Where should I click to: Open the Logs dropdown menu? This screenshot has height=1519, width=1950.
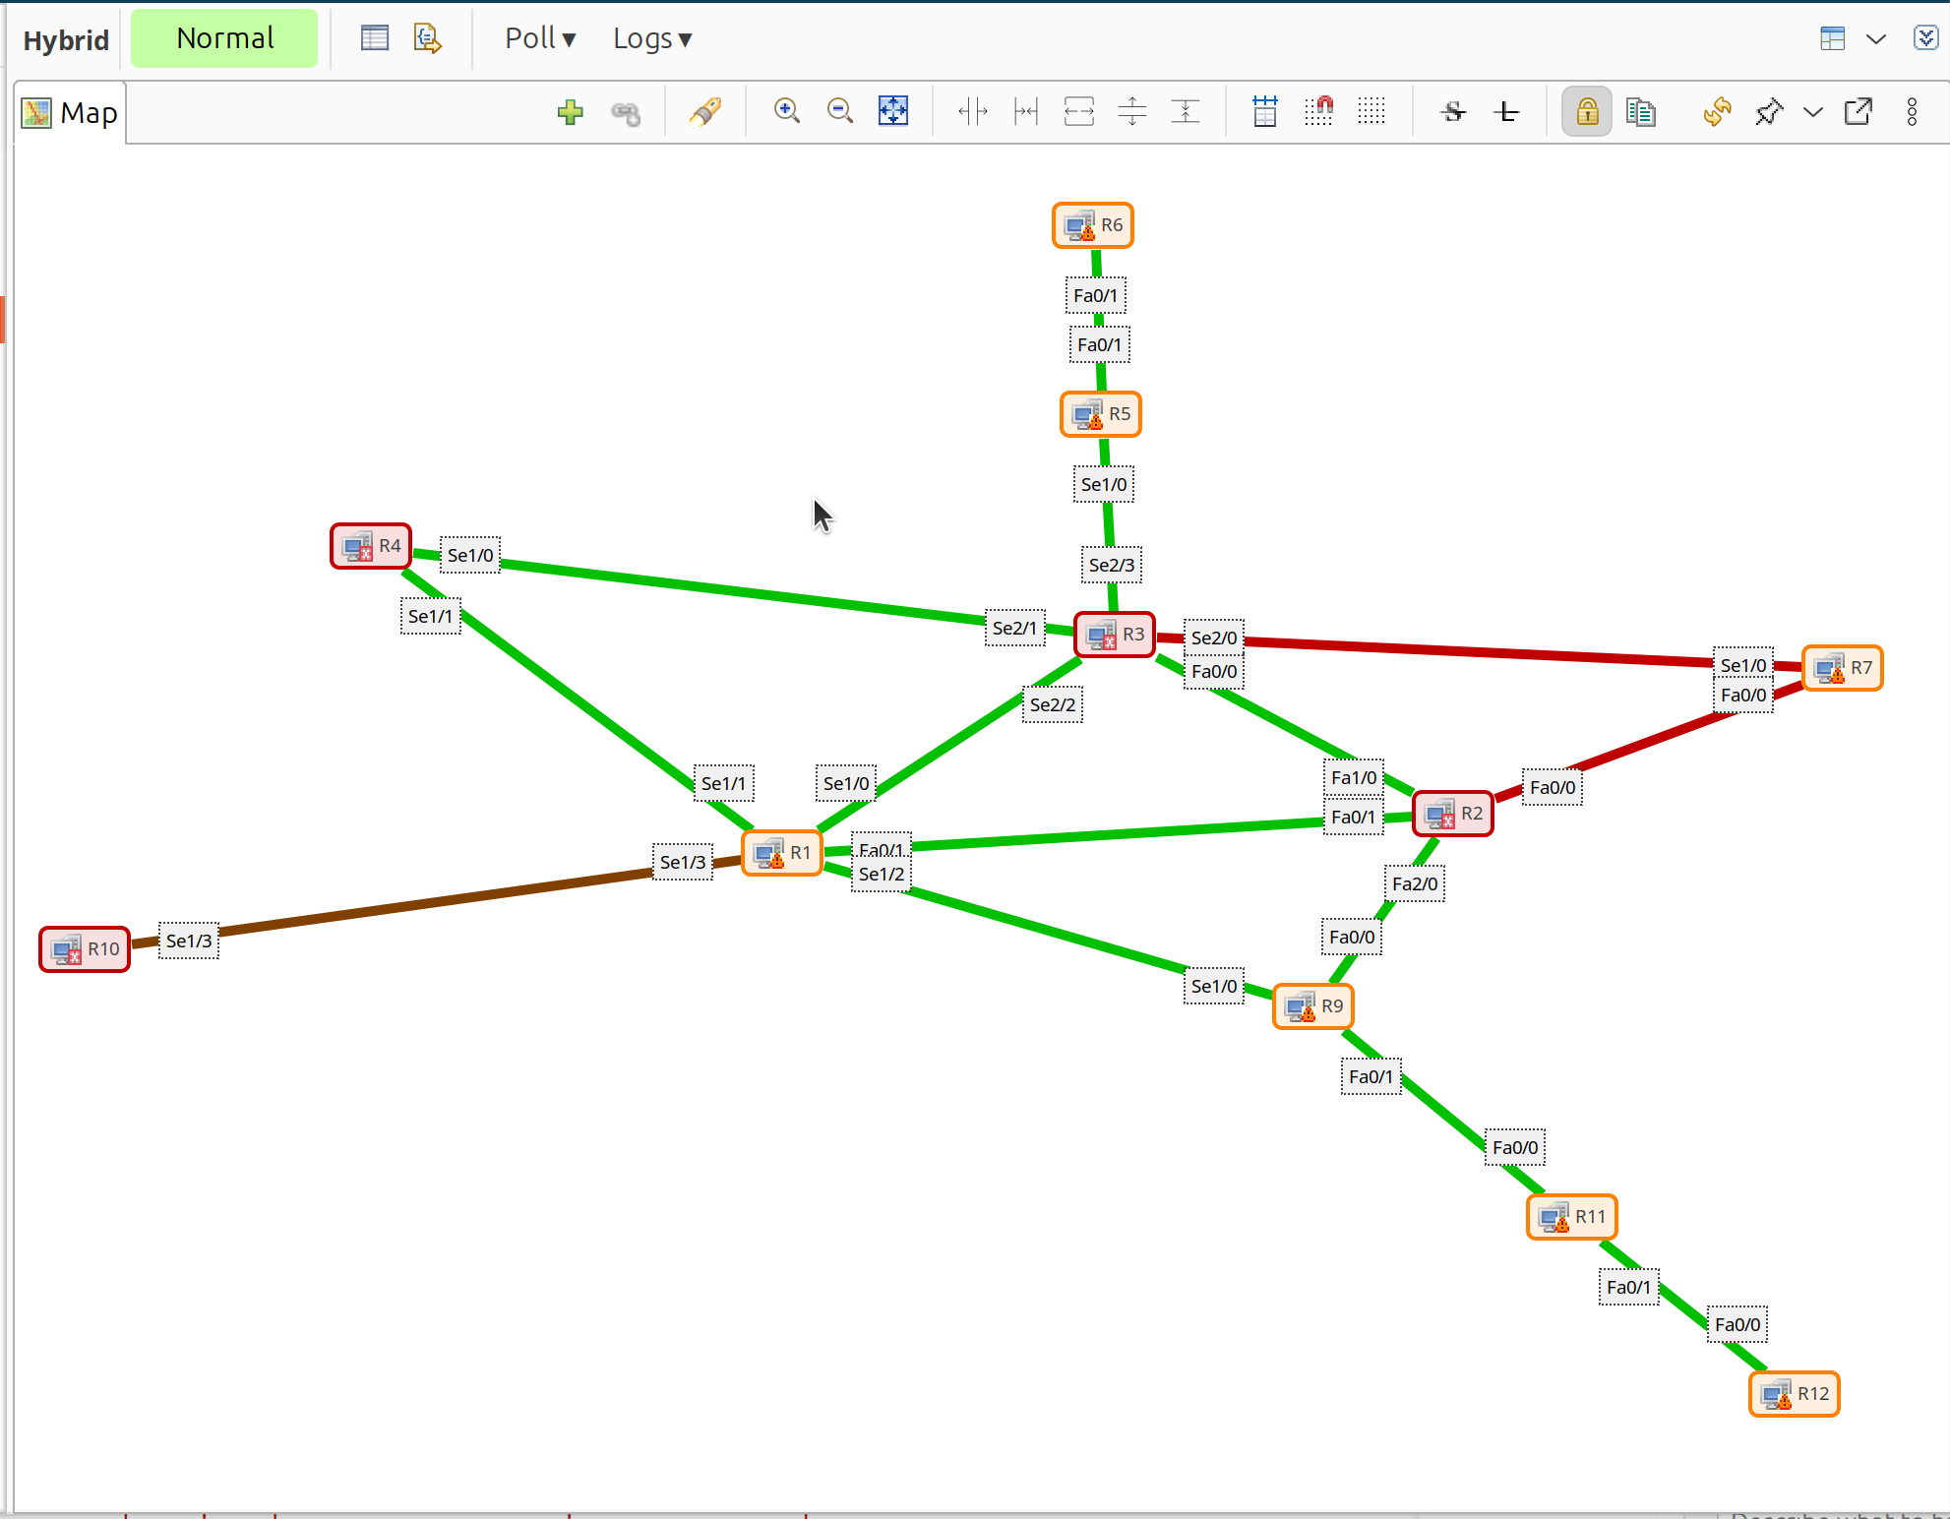click(651, 38)
